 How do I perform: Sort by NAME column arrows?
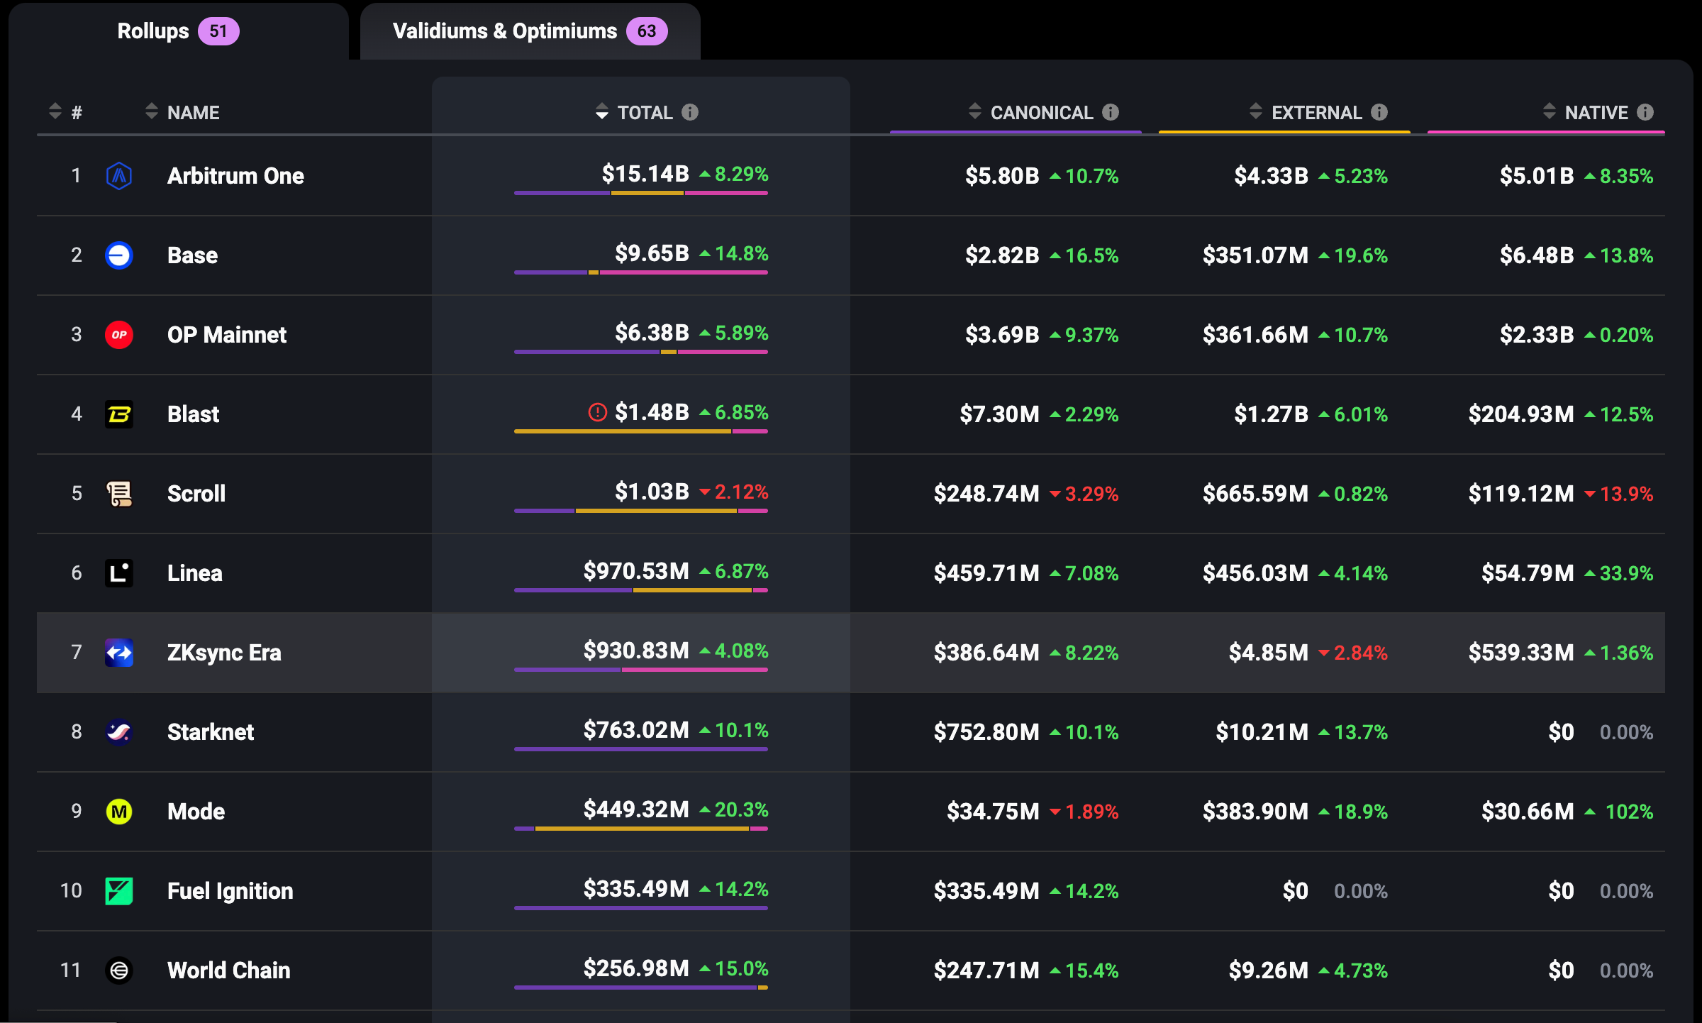pos(152,112)
